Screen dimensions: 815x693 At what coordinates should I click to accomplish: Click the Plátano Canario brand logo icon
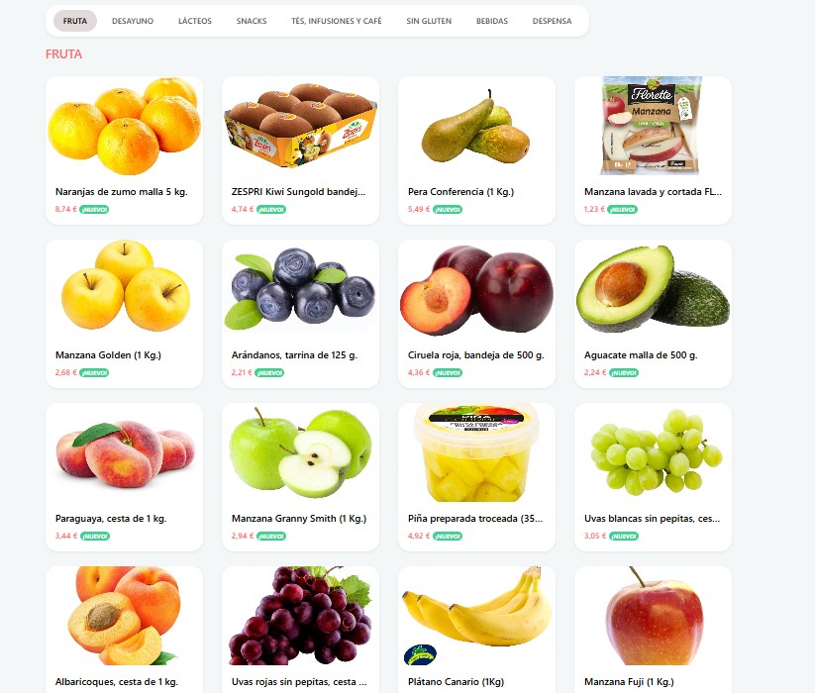pos(420,655)
